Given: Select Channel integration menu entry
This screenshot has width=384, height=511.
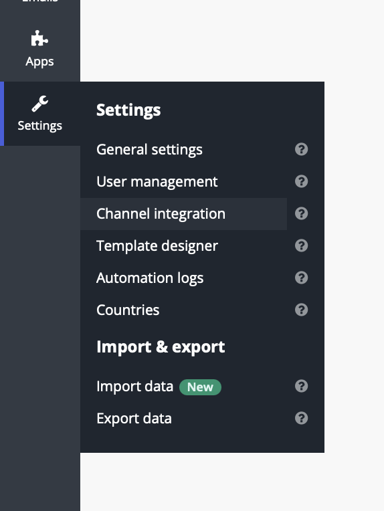Looking at the screenshot, I should [183, 214].
